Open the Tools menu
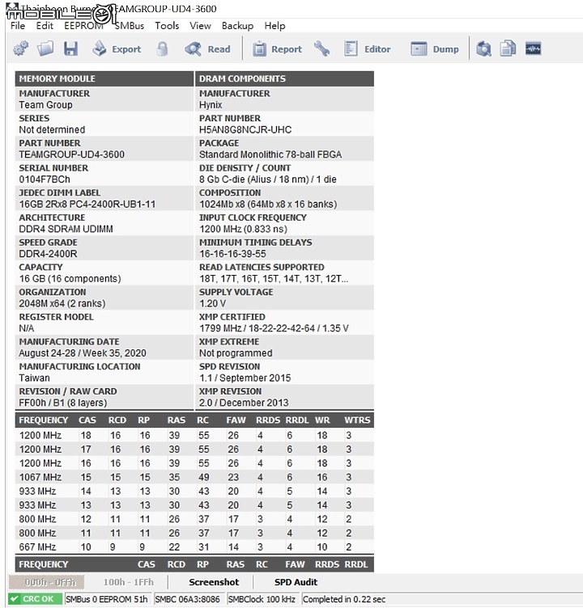583x608 pixels. click(167, 26)
